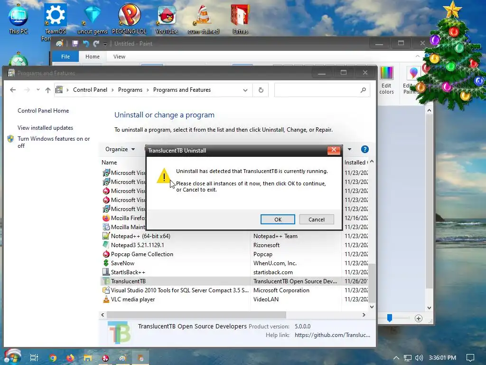Screen dimensions: 486x365
Task: Select the TranslucentTB list entry
Action: (235, 281)
